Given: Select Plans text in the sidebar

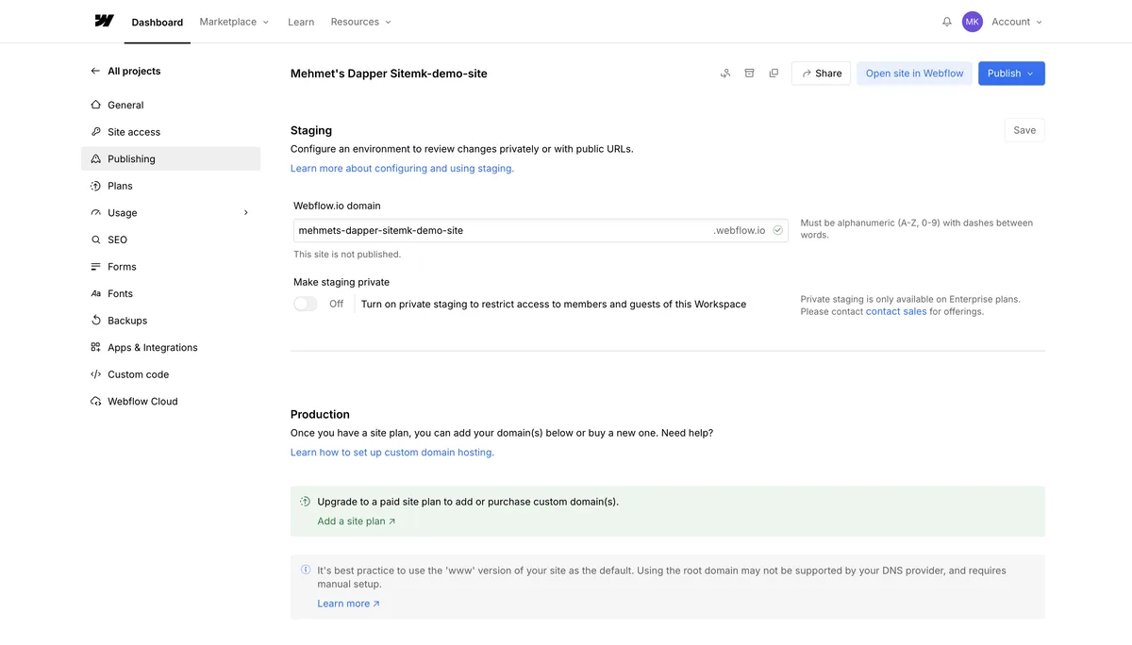Looking at the screenshot, I should [120, 186].
